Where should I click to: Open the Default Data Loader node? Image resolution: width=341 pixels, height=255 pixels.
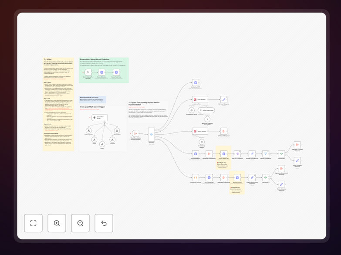click(x=206, y=110)
